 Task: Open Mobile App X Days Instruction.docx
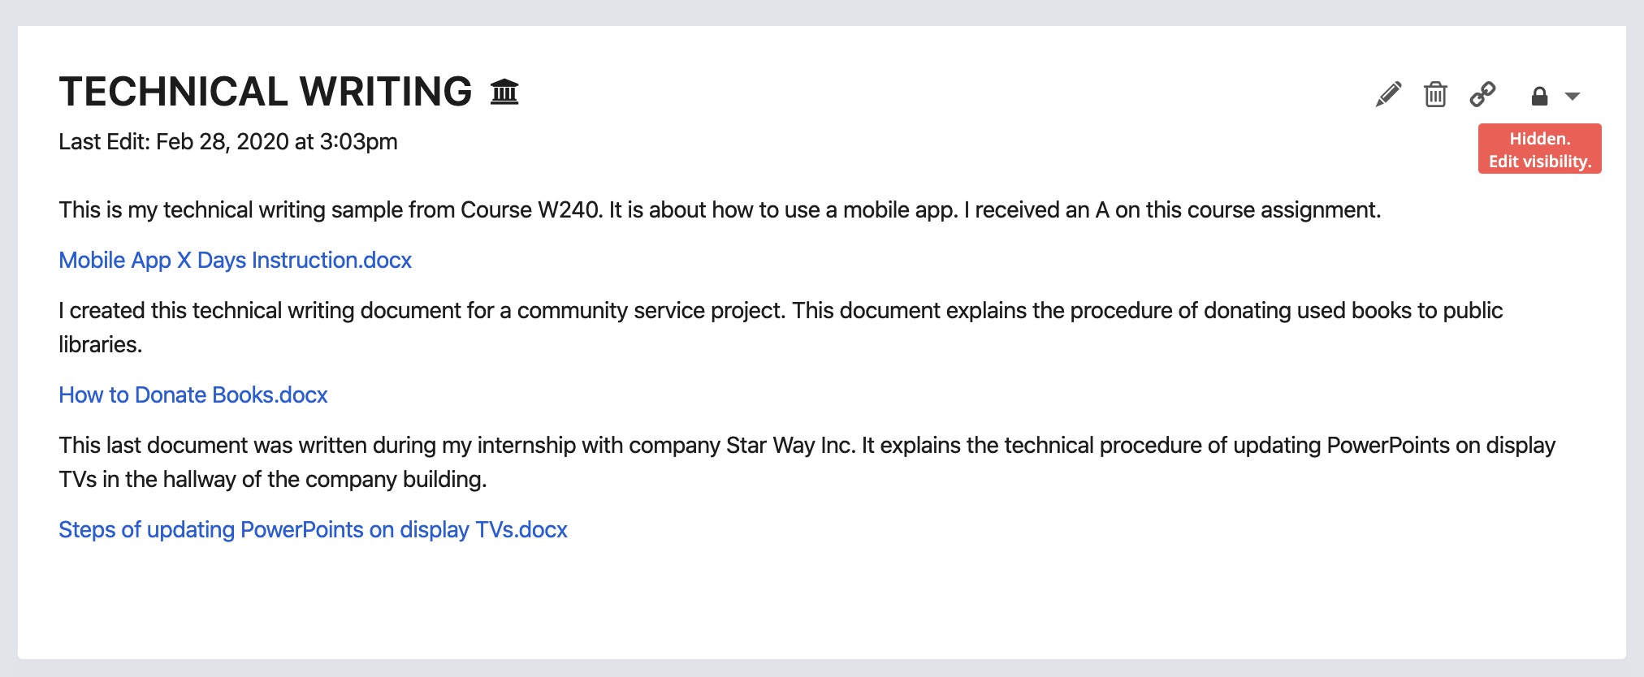[x=235, y=260]
